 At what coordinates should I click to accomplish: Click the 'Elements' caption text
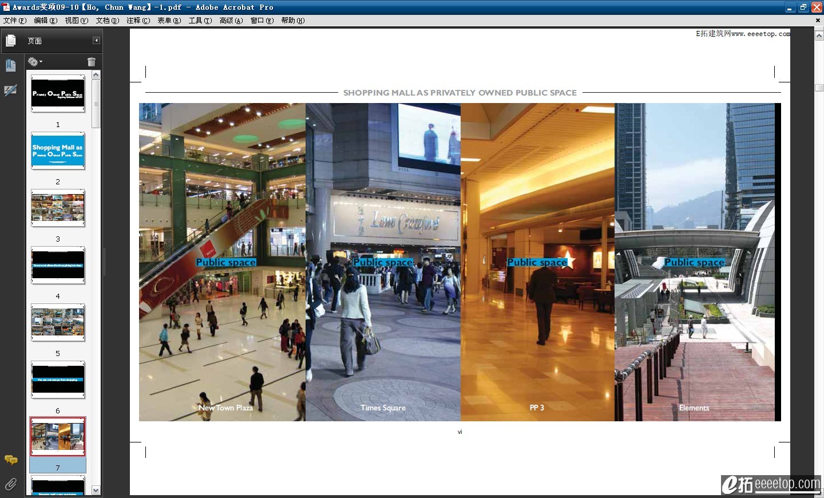694,408
